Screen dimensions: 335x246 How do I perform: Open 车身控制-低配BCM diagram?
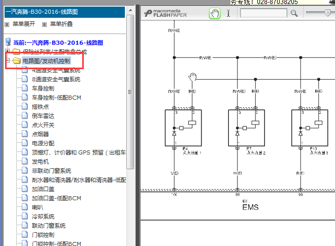click(56, 98)
